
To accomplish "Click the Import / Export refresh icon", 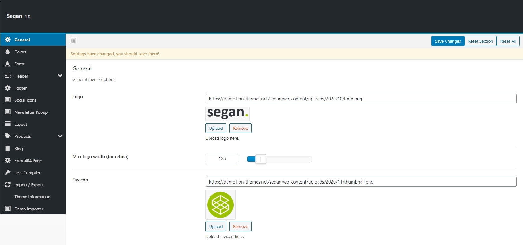I will point(7,185).
